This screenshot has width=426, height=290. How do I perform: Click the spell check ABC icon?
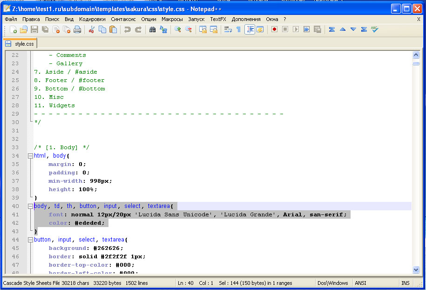(x=375, y=29)
